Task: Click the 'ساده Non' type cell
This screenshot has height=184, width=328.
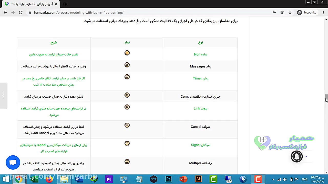Action: point(201,54)
